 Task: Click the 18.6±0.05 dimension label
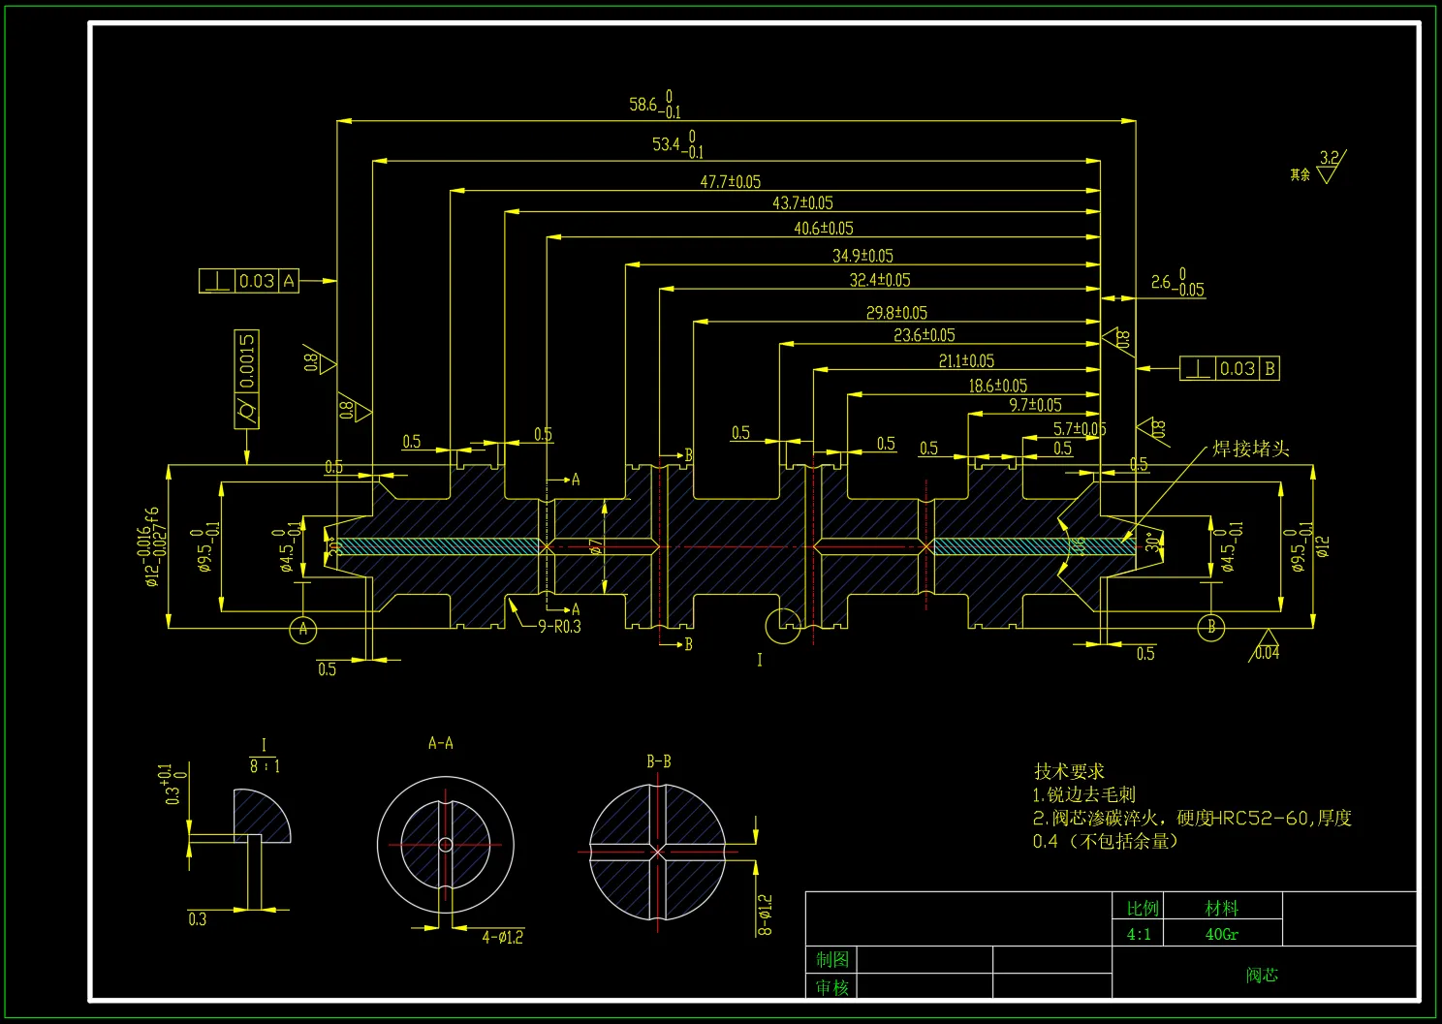(998, 386)
